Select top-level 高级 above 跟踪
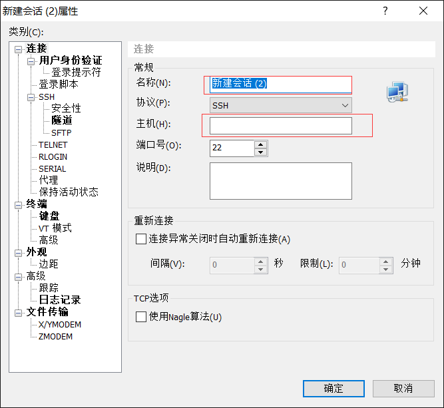This screenshot has height=408, width=444. [x=36, y=276]
